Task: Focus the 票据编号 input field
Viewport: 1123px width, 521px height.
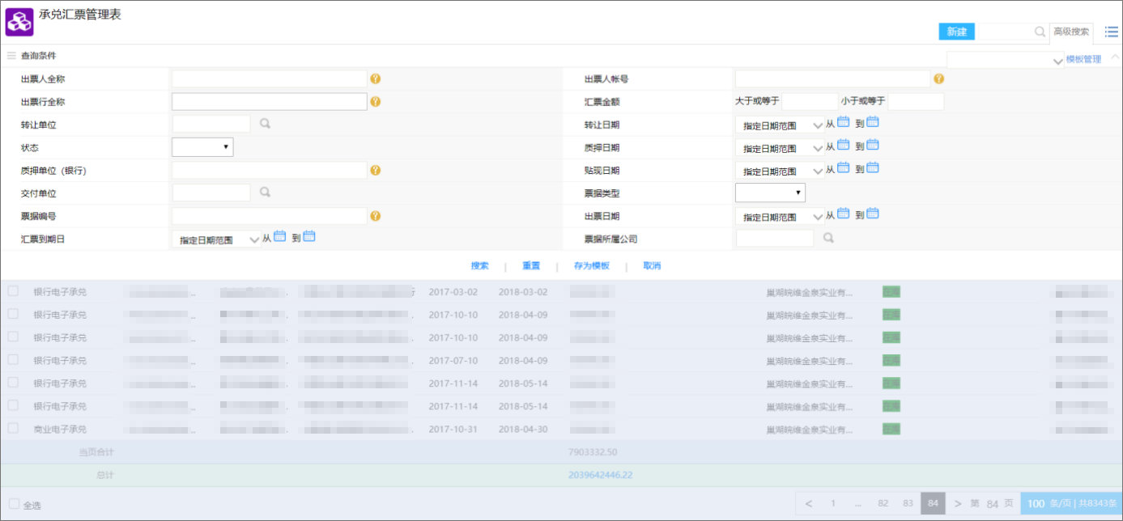Action: click(270, 216)
